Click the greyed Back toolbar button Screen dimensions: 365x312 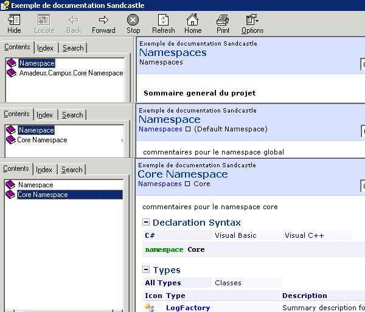coord(74,24)
